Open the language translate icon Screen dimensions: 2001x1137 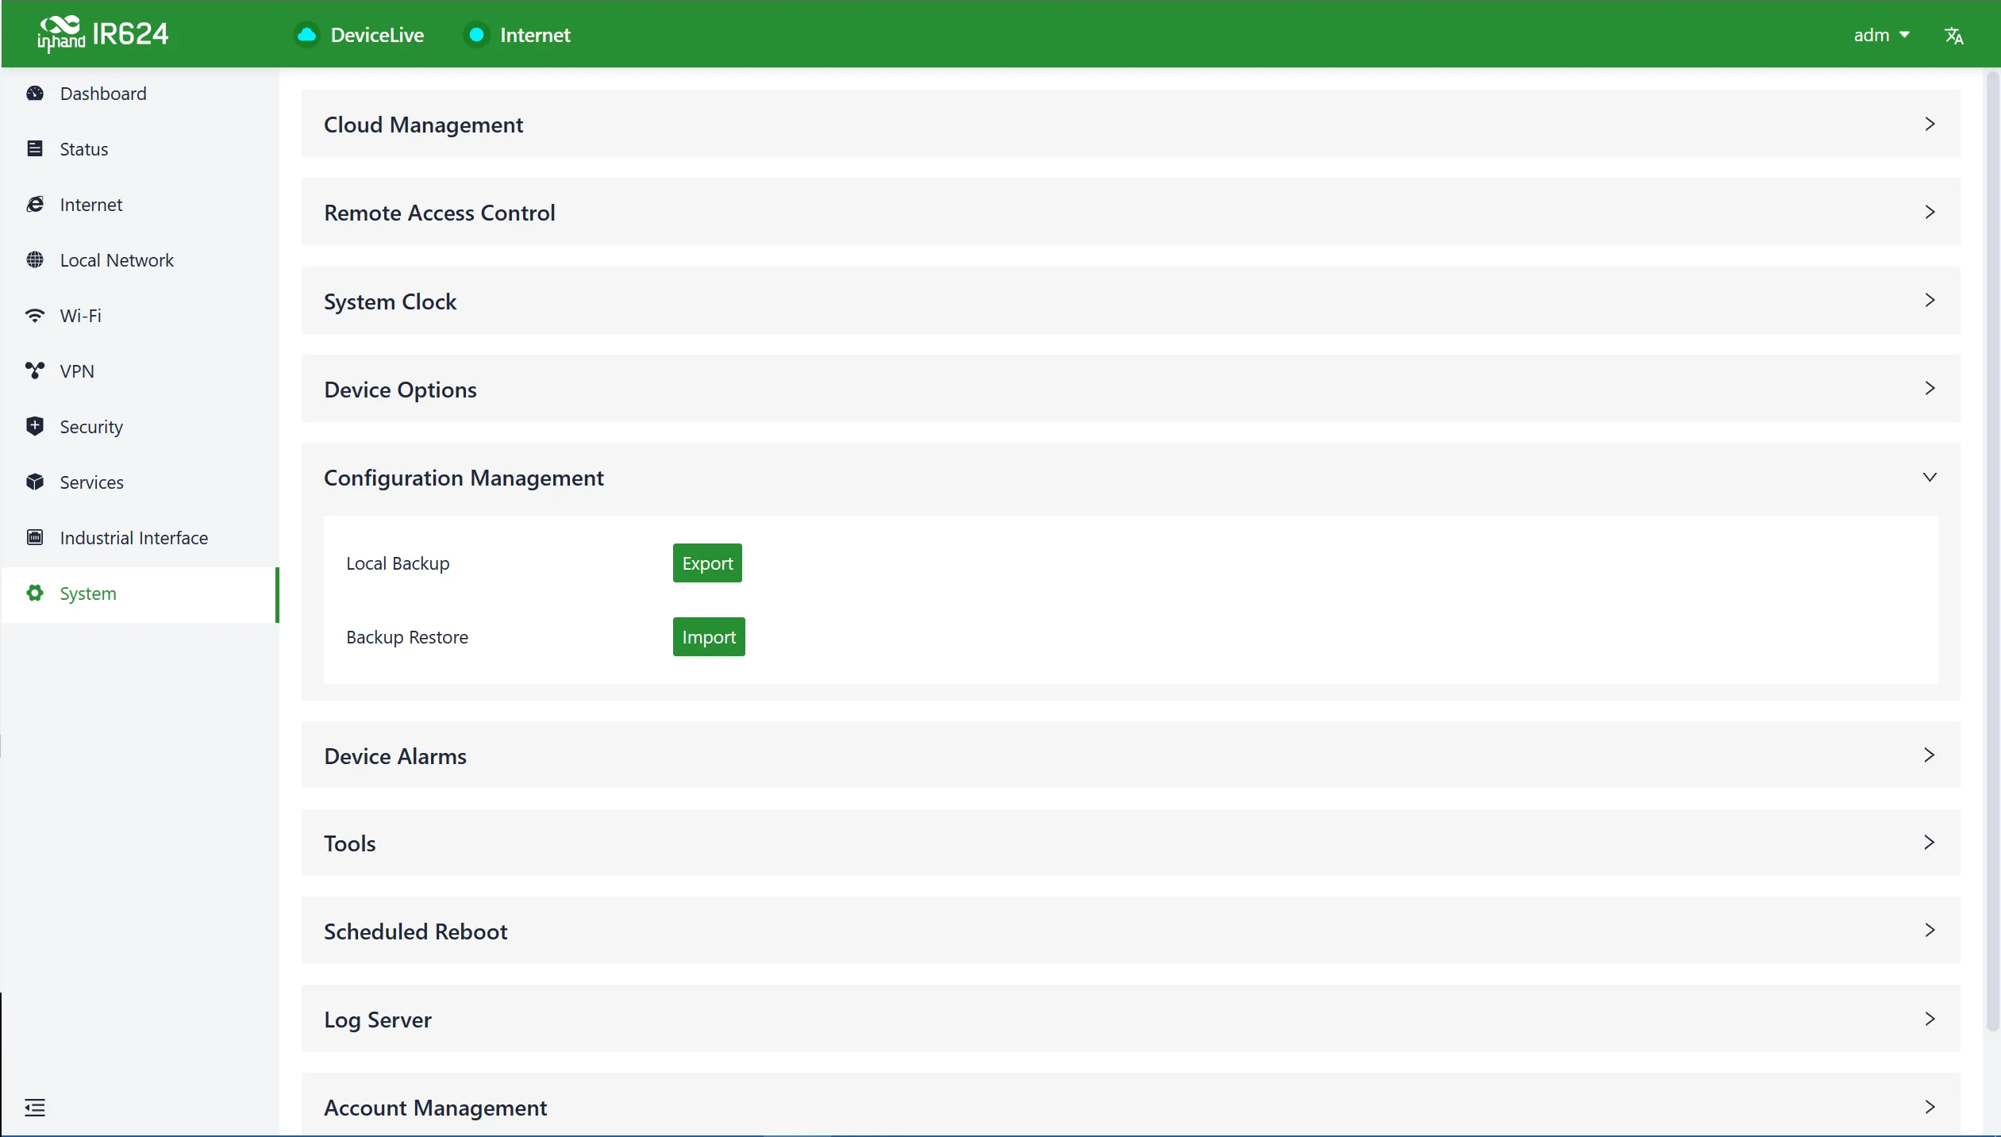(x=1953, y=36)
